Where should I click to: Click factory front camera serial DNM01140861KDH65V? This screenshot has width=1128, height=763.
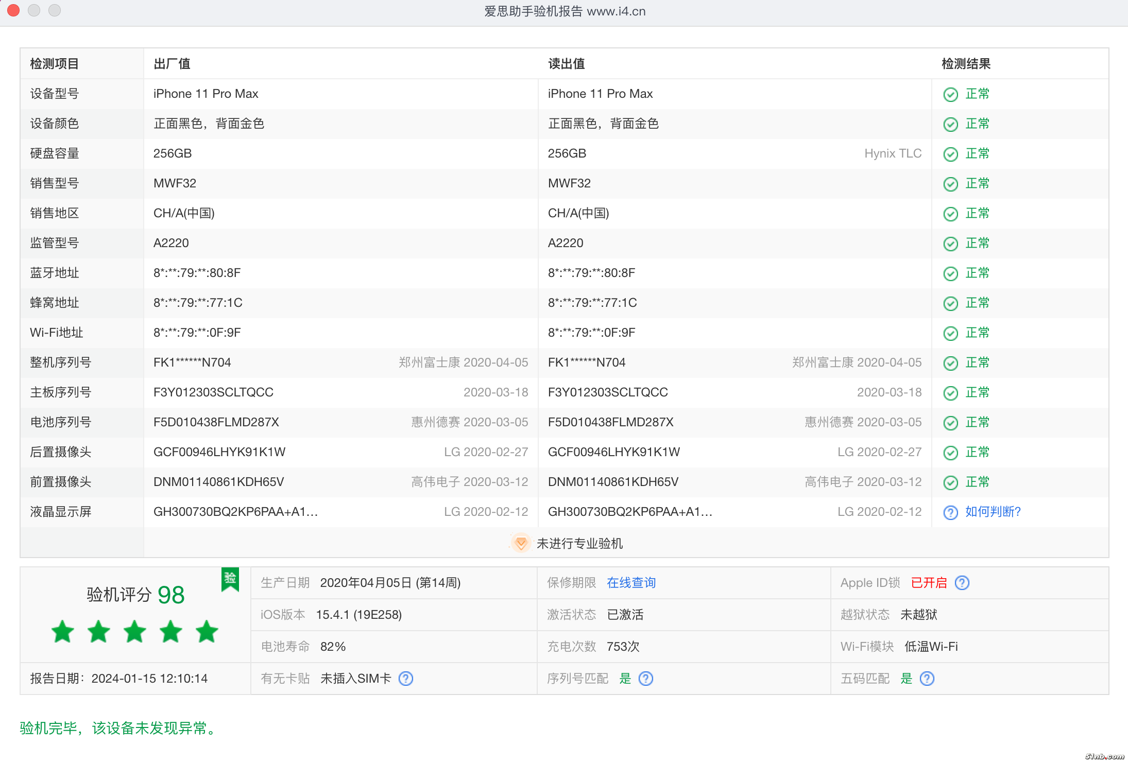[x=219, y=482]
